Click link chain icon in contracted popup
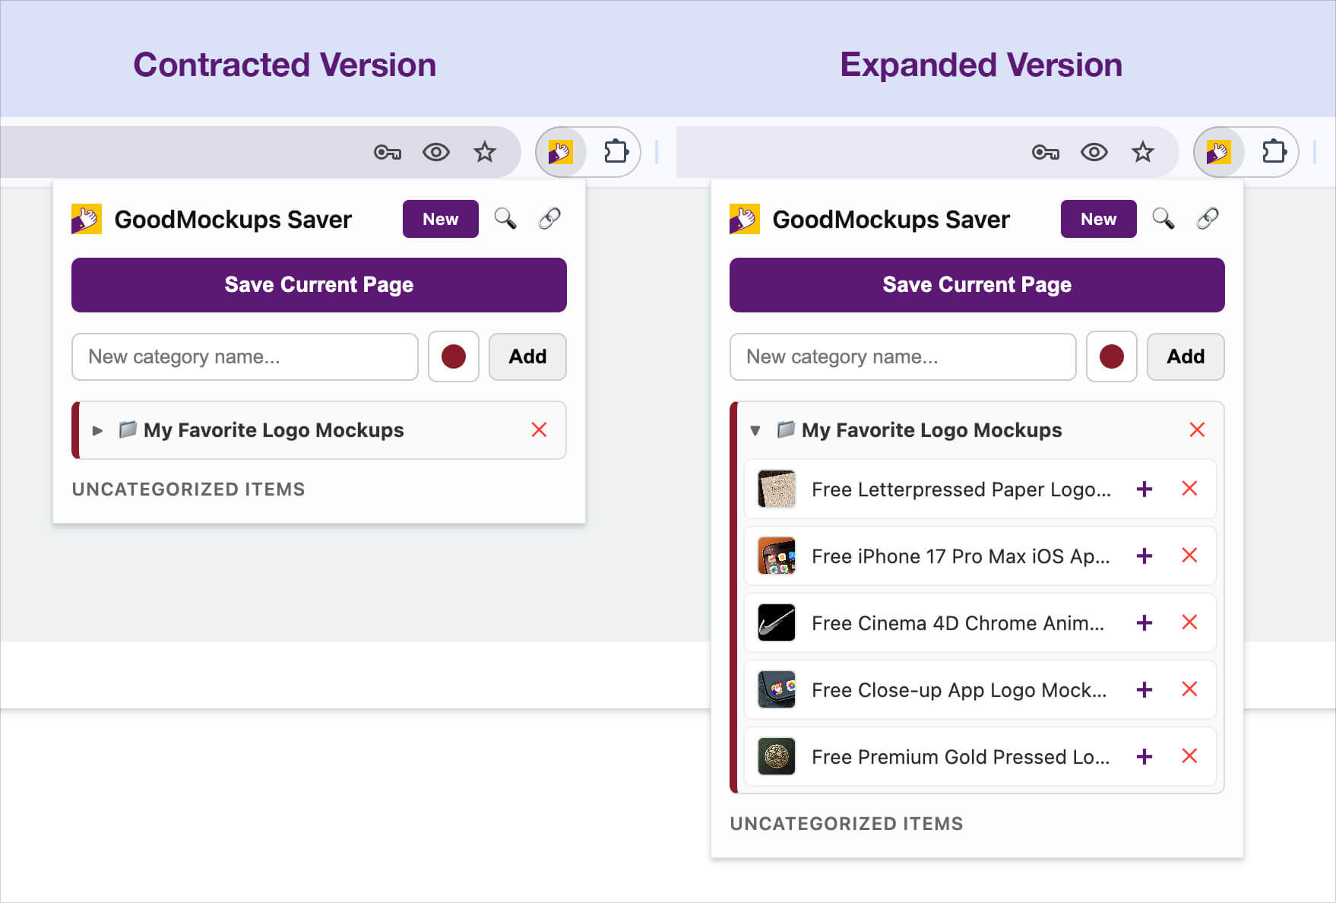The width and height of the screenshot is (1336, 903). [549, 219]
